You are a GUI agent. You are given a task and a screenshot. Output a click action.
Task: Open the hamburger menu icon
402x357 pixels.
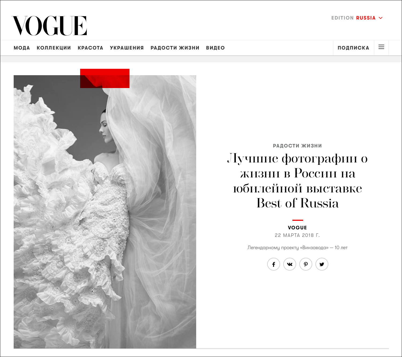tap(381, 47)
